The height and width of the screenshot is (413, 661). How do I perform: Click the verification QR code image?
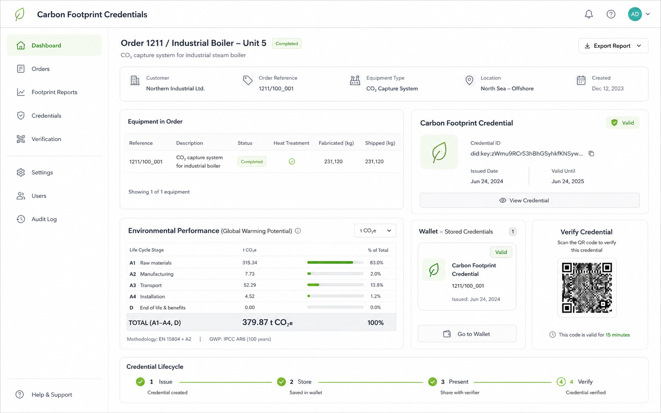tap(587, 288)
